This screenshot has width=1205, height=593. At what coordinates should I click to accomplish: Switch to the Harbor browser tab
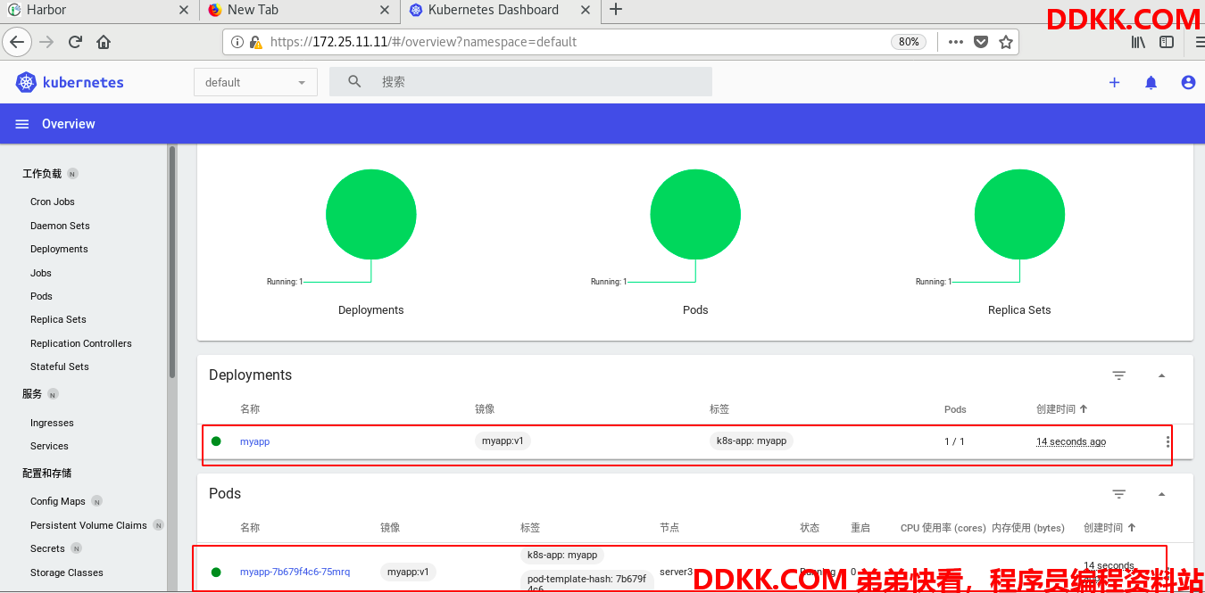pyautogui.click(x=98, y=10)
